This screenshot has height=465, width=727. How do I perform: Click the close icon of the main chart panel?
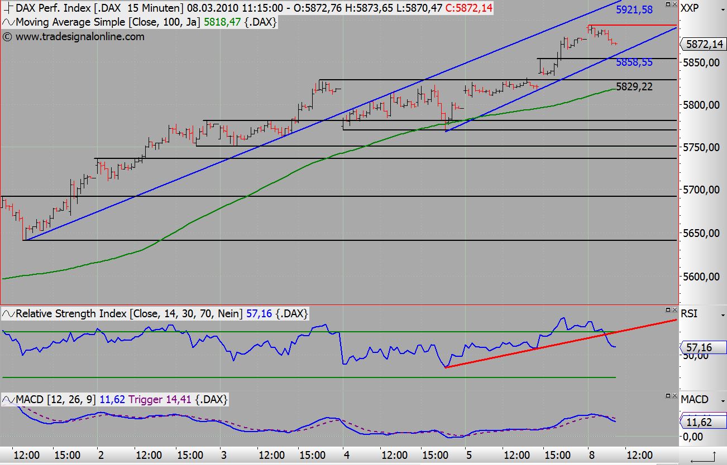[675, 4]
